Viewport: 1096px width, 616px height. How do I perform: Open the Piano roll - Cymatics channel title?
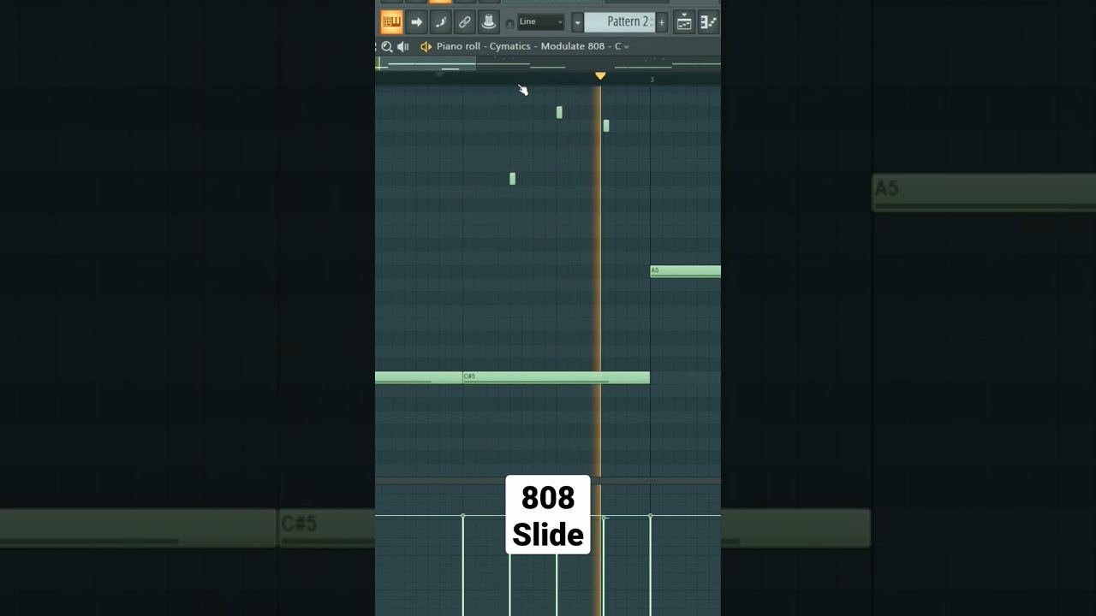pos(528,46)
